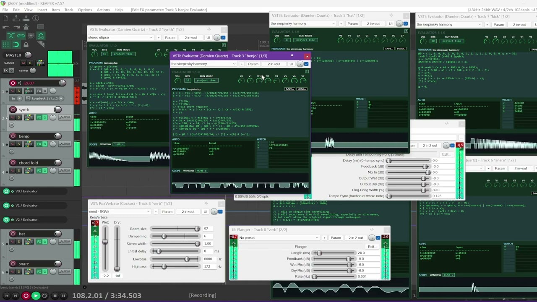
Task: Click LOAD... button in benjo Evaluator
Action: tap(302, 89)
